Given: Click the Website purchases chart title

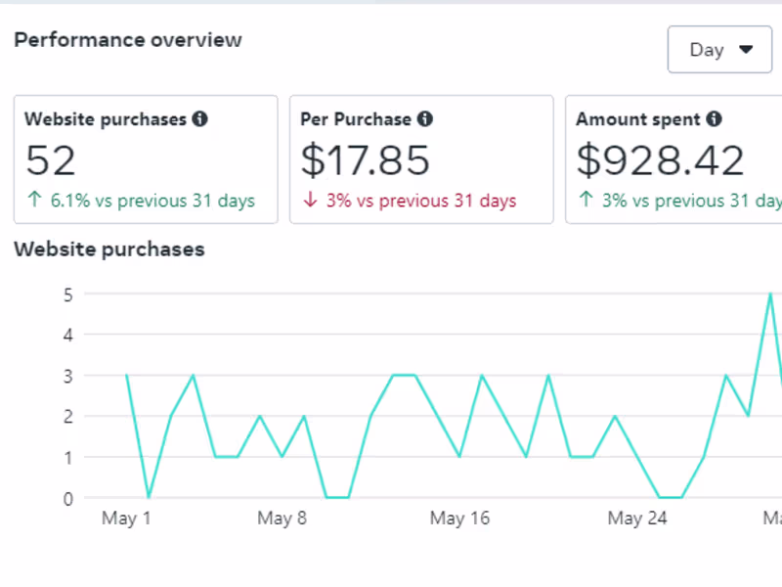Looking at the screenshot, I should tap(109, 249).
